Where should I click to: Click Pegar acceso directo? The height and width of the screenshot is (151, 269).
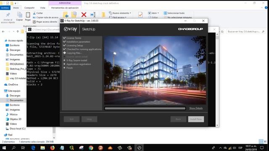coord(45,22)
